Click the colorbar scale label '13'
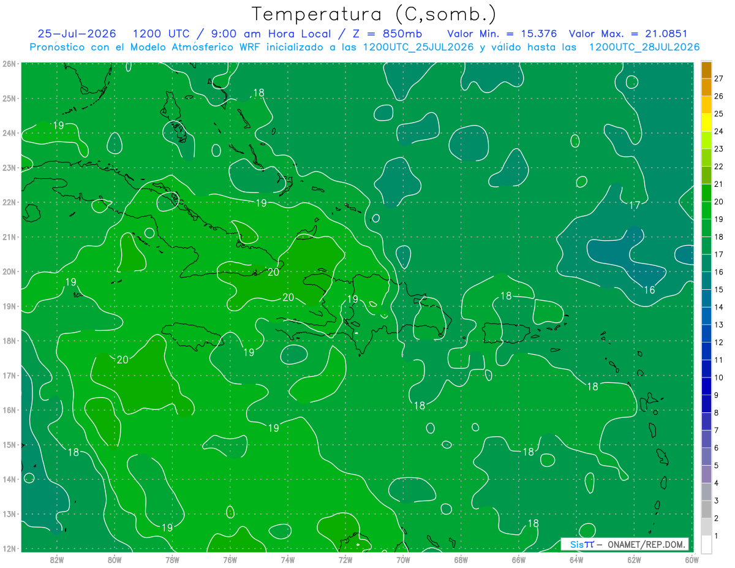The height and width of the screenshot is (568, 735). point(719,324)
